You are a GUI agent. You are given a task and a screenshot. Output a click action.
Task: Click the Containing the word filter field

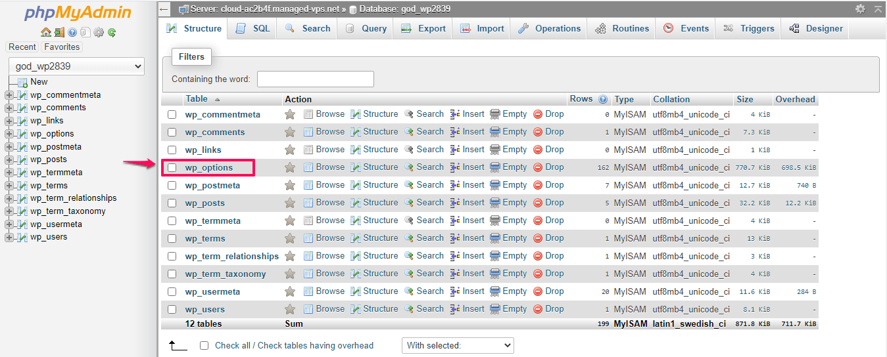[315, 79]
